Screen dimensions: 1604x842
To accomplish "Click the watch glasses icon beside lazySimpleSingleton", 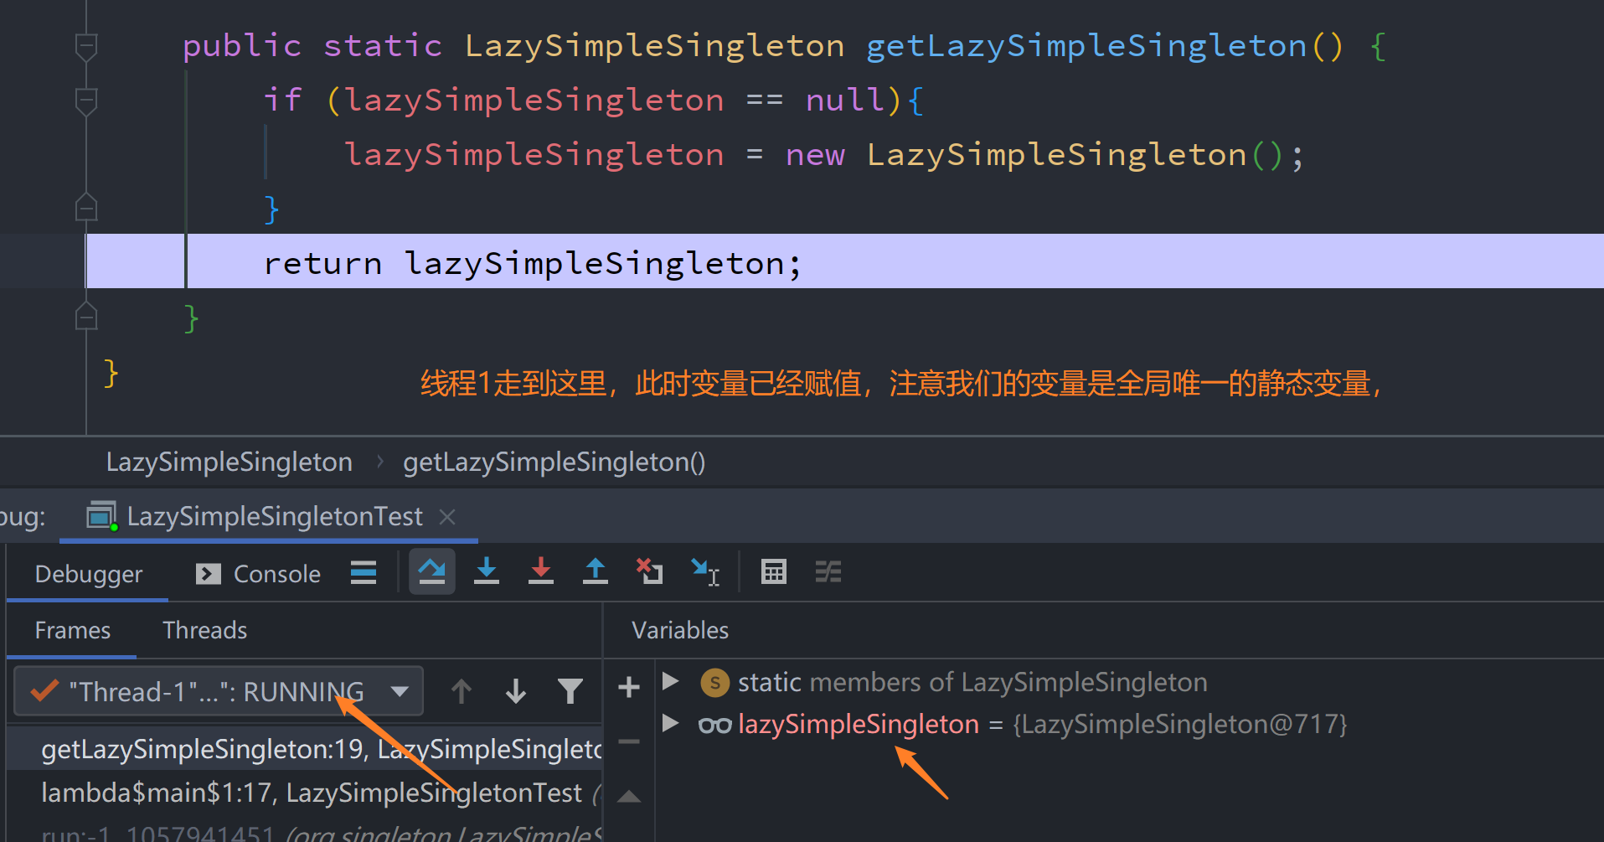I will point(714,725).
